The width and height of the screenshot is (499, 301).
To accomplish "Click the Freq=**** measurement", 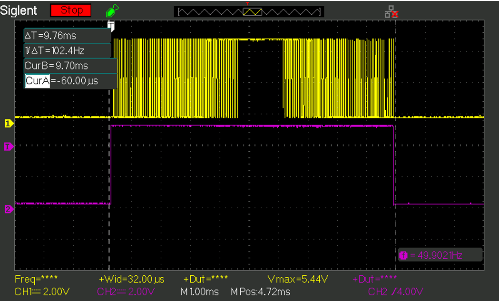I will click(x=36, y=279).
